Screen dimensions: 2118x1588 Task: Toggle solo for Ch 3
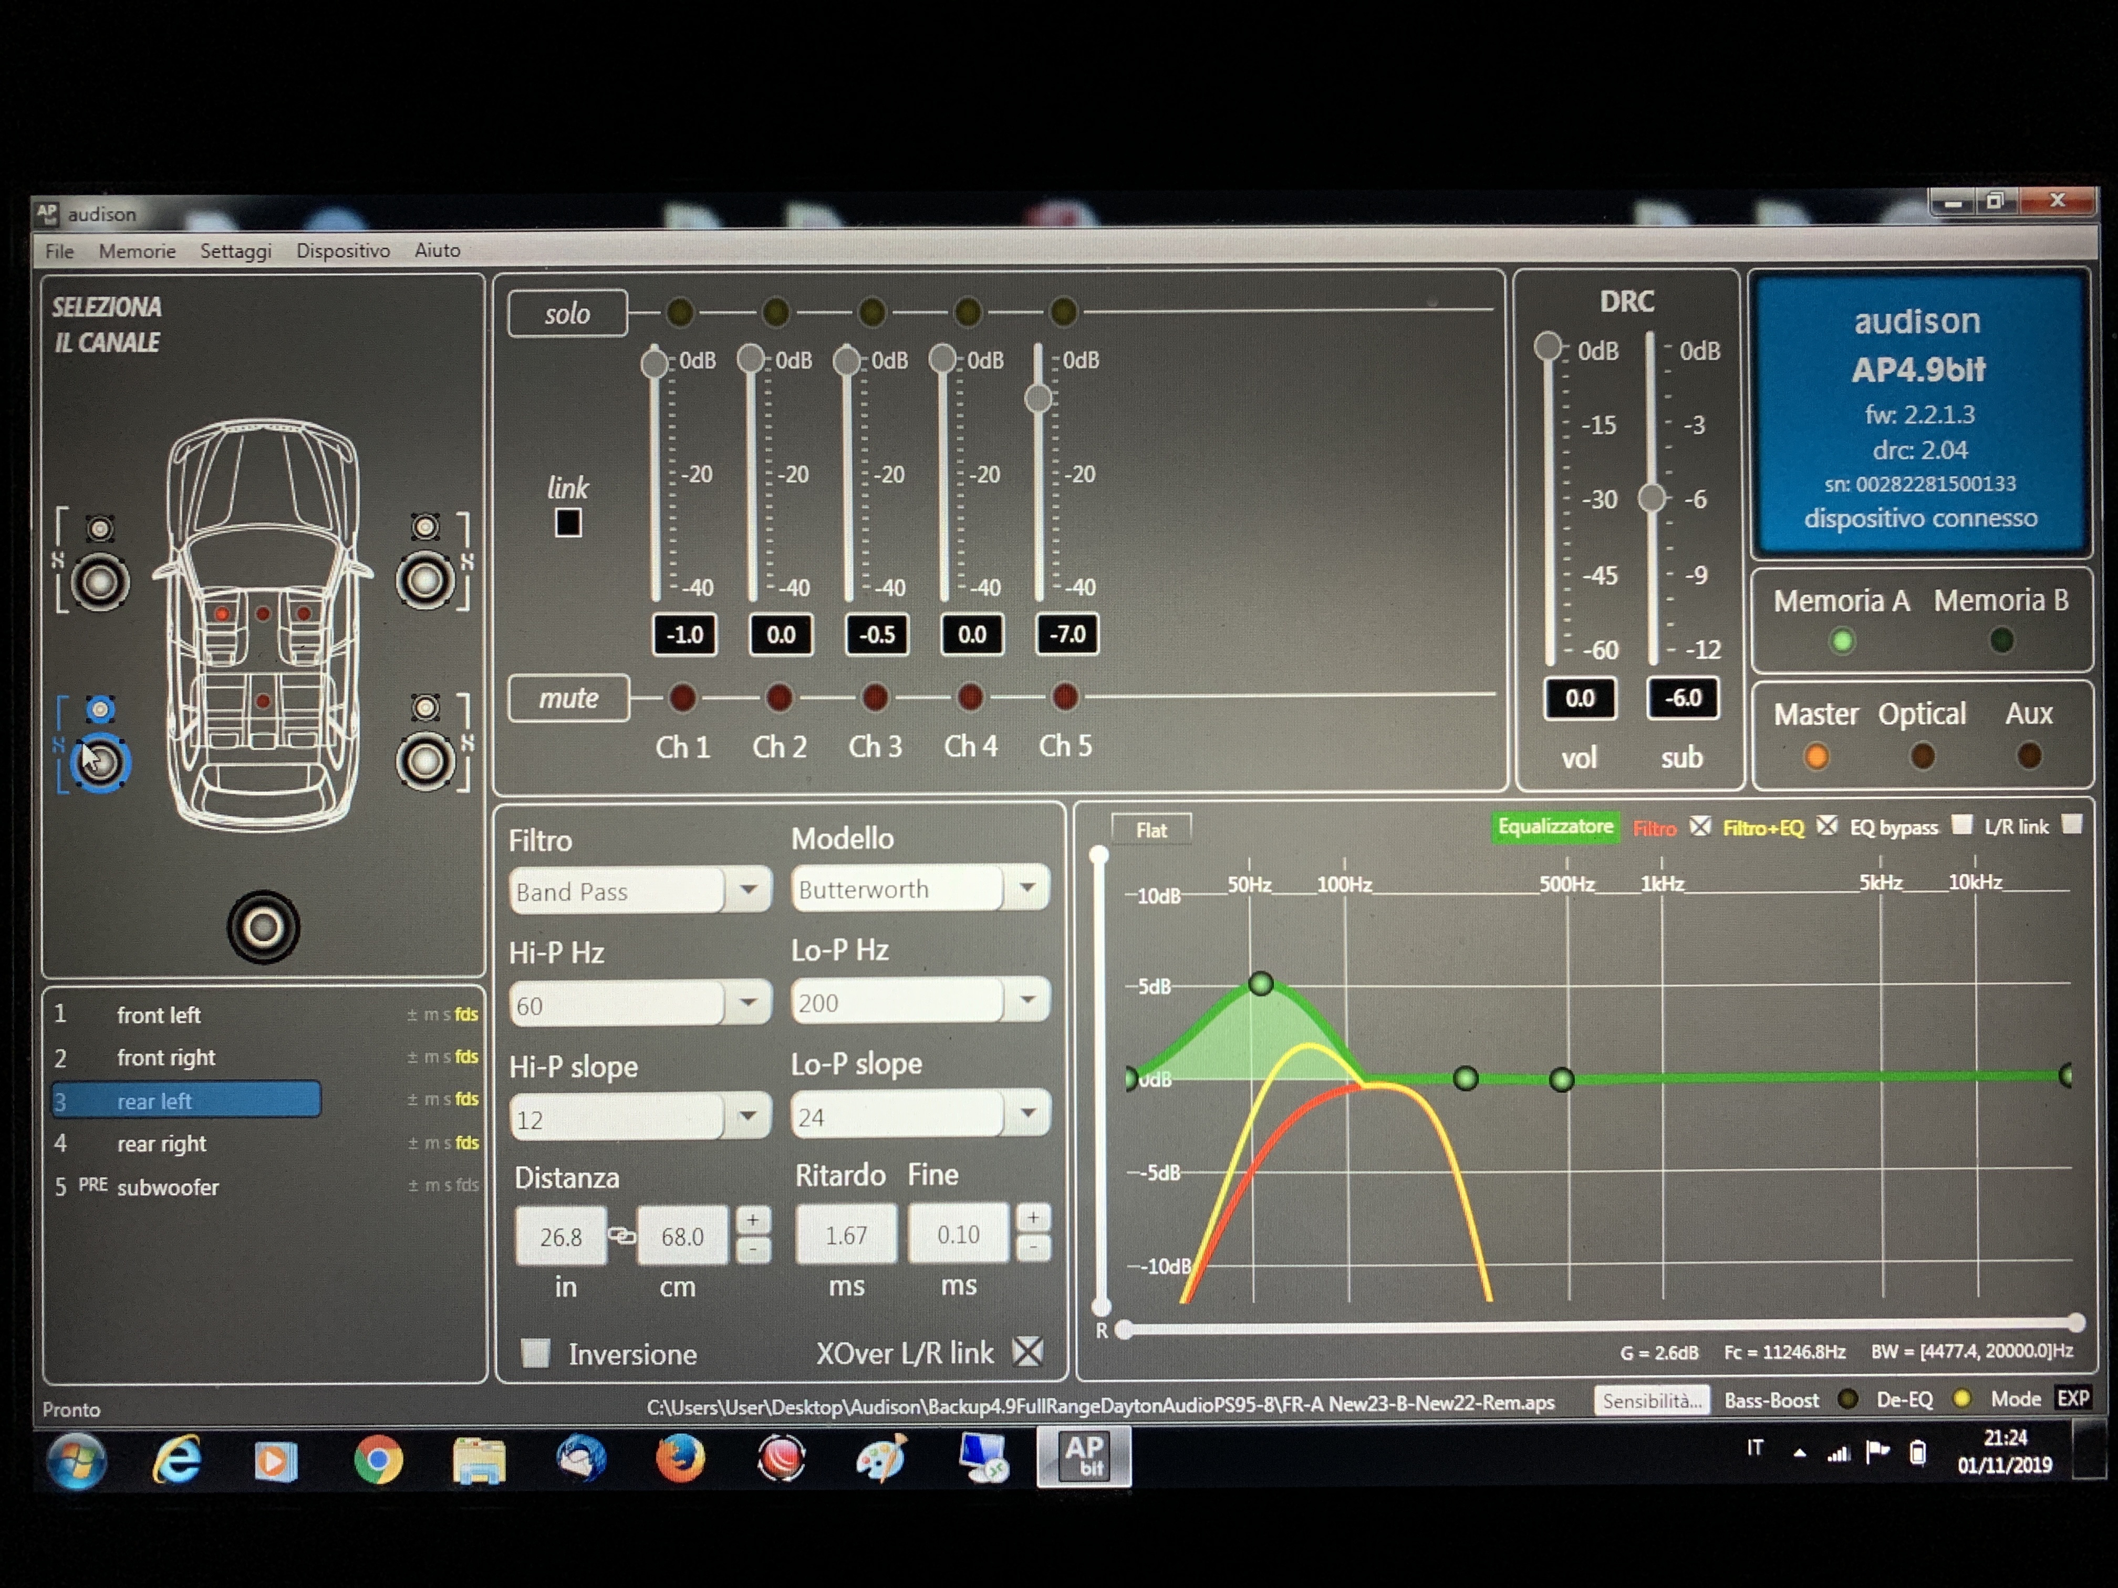[871, 311]
